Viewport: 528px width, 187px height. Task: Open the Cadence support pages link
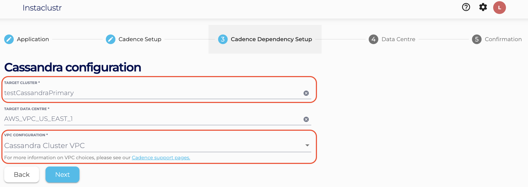click(161, 158)
